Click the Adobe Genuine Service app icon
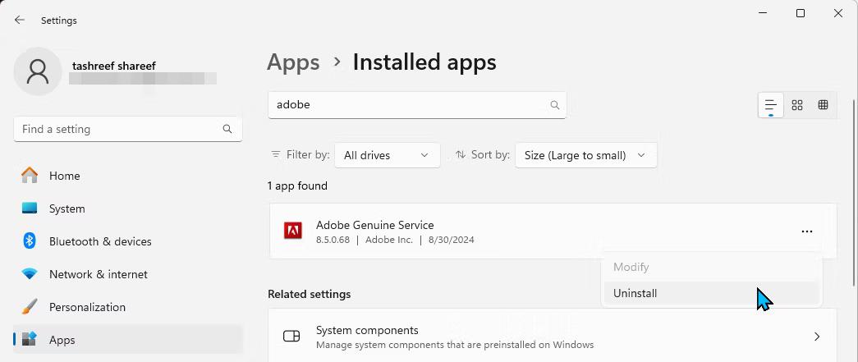858x362 pixels. click(292, 231)
